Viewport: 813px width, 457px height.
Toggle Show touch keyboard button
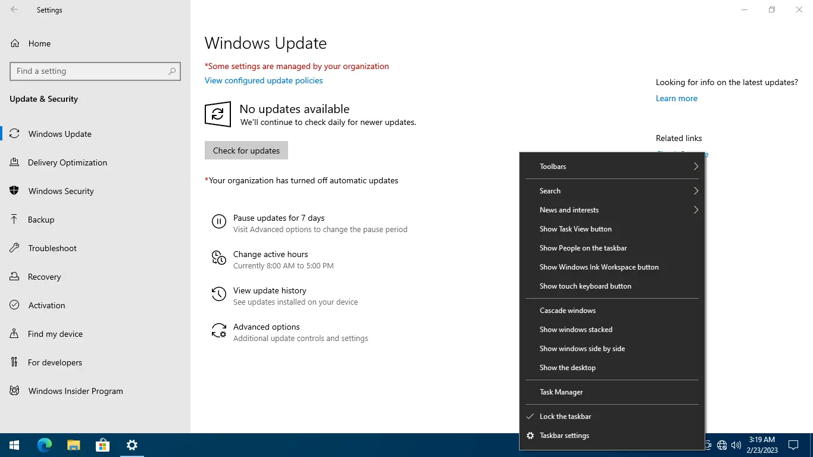click(612, 286)
